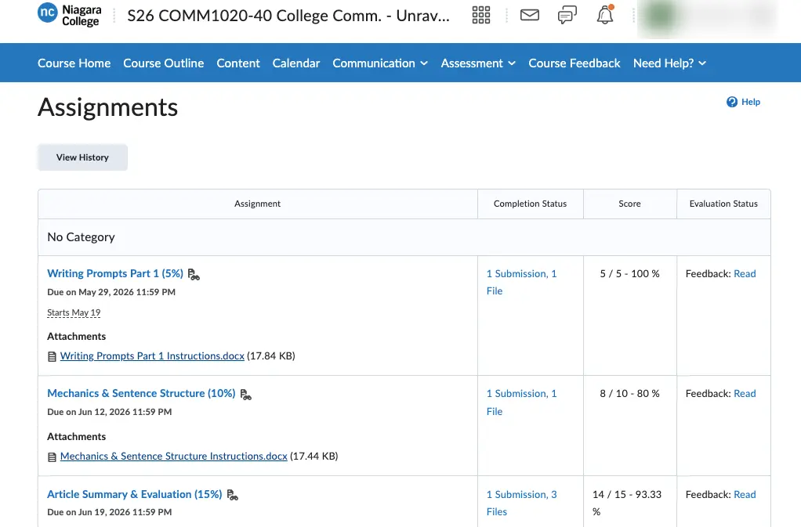Download Mechanics & Sentence Structure Instructions.docx

tap(174, 456)
